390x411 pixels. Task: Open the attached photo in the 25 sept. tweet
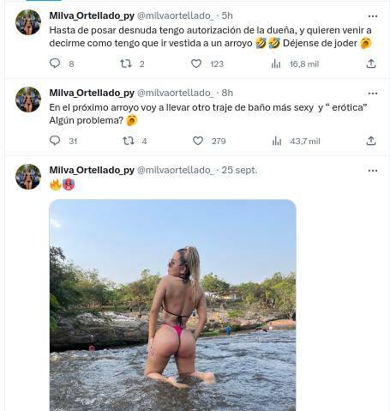coord(172,305)
